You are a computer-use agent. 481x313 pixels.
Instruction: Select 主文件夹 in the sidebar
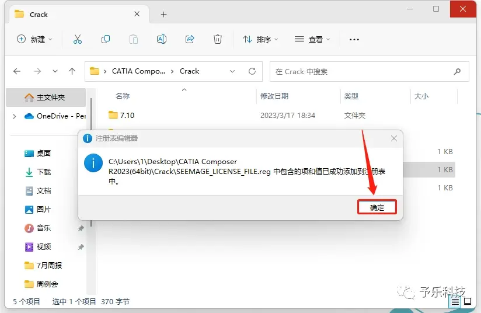coord(46,98)
